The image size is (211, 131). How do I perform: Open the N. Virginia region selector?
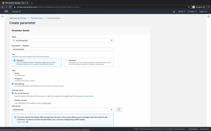pyautogui.click(x=192, y=12)
